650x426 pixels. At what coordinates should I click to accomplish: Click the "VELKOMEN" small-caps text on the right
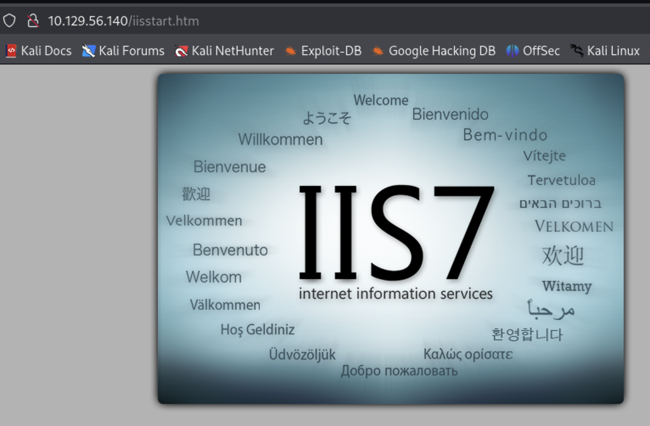tap(574, 226)
